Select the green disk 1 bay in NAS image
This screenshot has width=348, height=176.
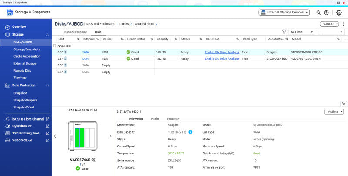click(x=77, y=138)
